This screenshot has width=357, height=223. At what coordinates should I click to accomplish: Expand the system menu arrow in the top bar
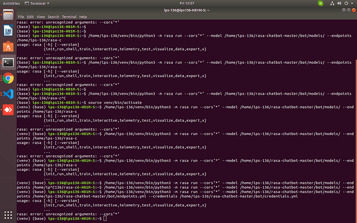(352, 4)
